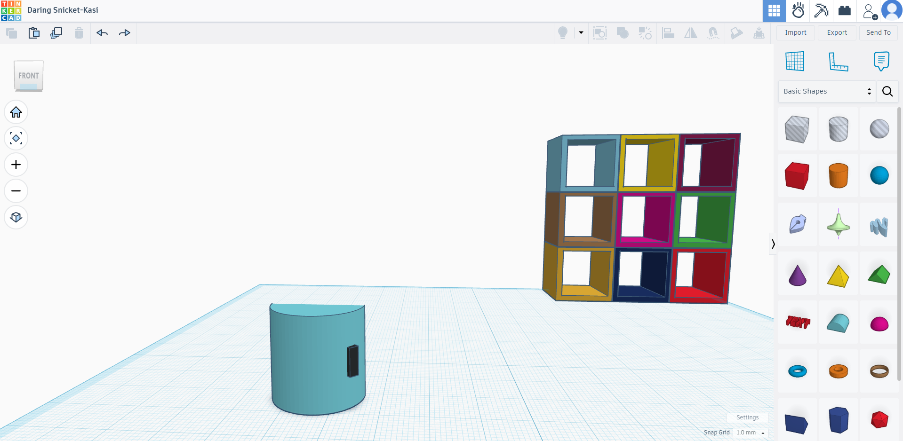Click the Mirror tool icon

[691, 33]
